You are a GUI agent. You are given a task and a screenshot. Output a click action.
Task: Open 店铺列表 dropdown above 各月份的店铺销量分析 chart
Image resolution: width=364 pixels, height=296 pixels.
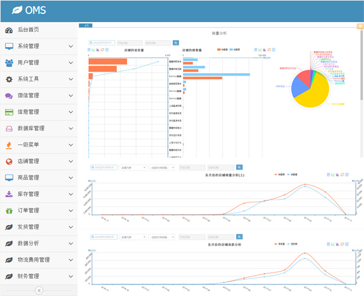pos(133,167)
